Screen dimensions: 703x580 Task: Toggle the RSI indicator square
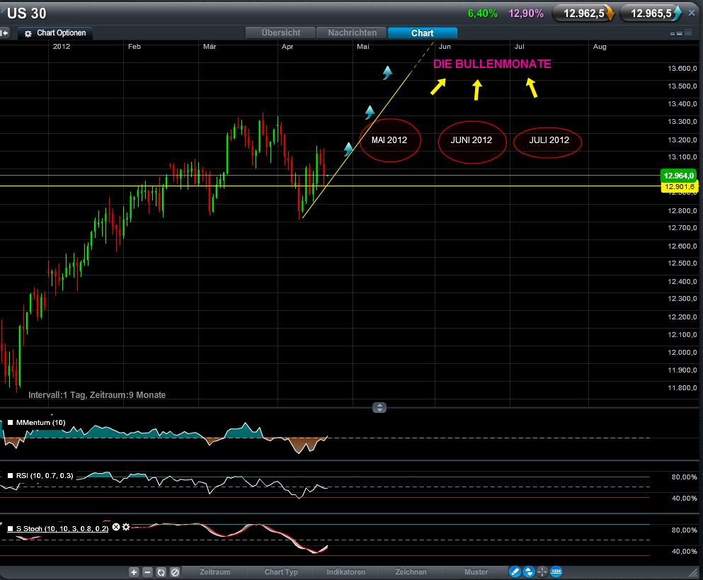[x=11, y=475]
